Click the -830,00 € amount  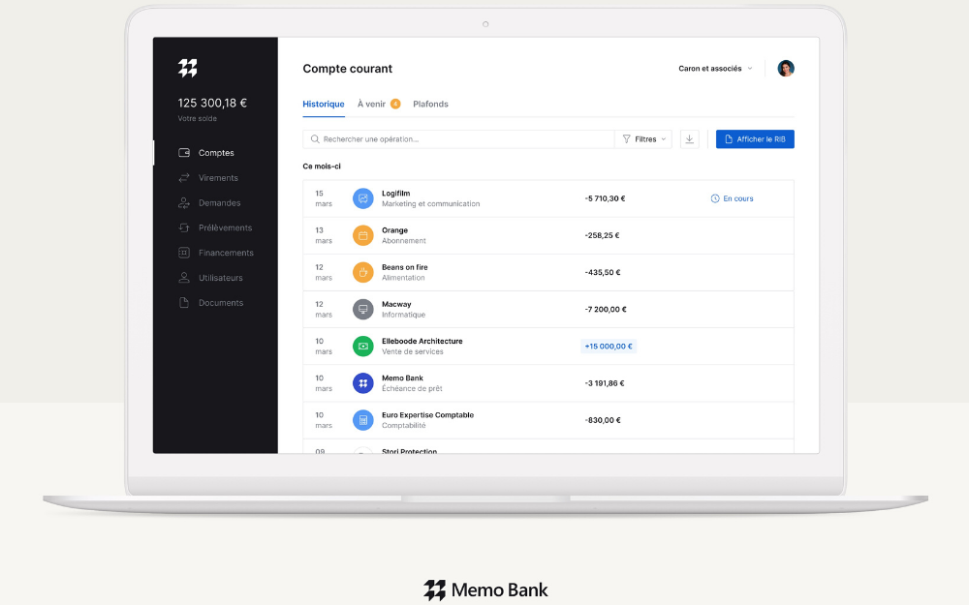(x=603, y=420)
